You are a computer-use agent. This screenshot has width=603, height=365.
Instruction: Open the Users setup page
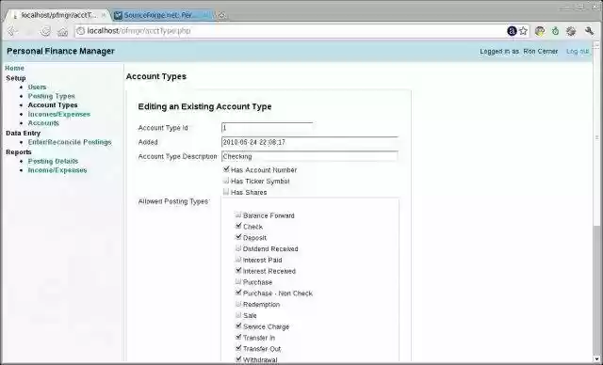click(37, 87)
